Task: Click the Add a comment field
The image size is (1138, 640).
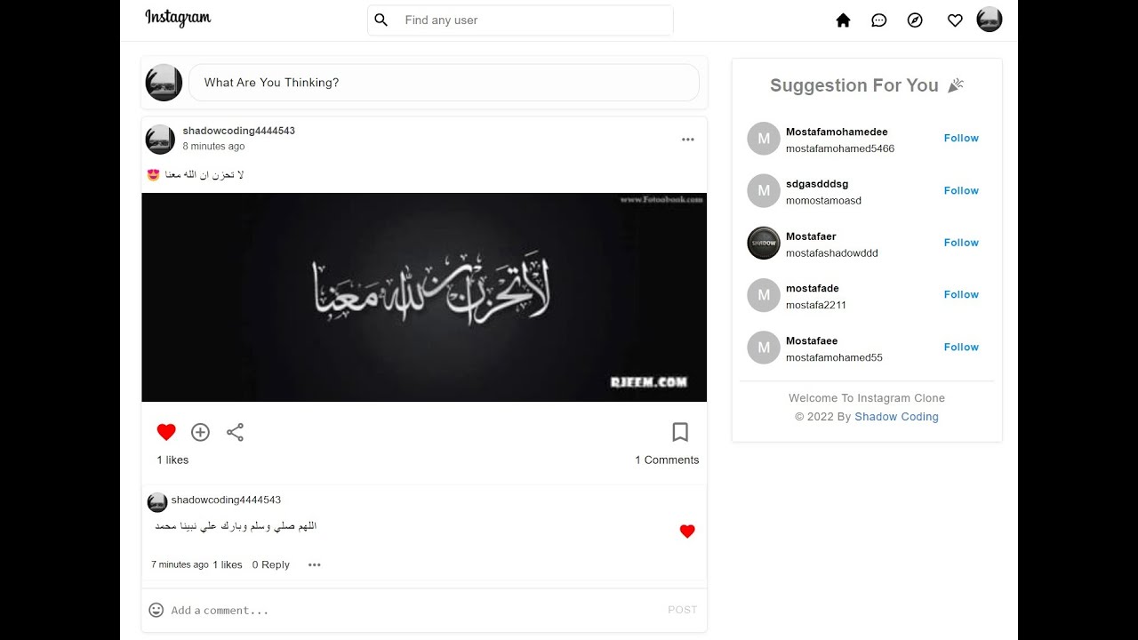Action: click(x=413, y=611)
